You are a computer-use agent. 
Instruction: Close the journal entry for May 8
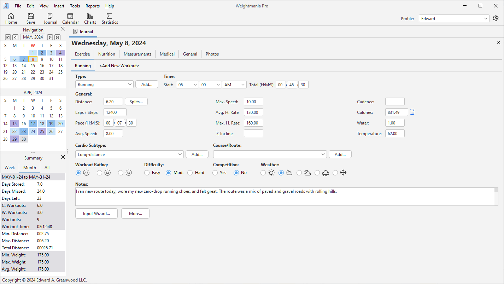499,42
